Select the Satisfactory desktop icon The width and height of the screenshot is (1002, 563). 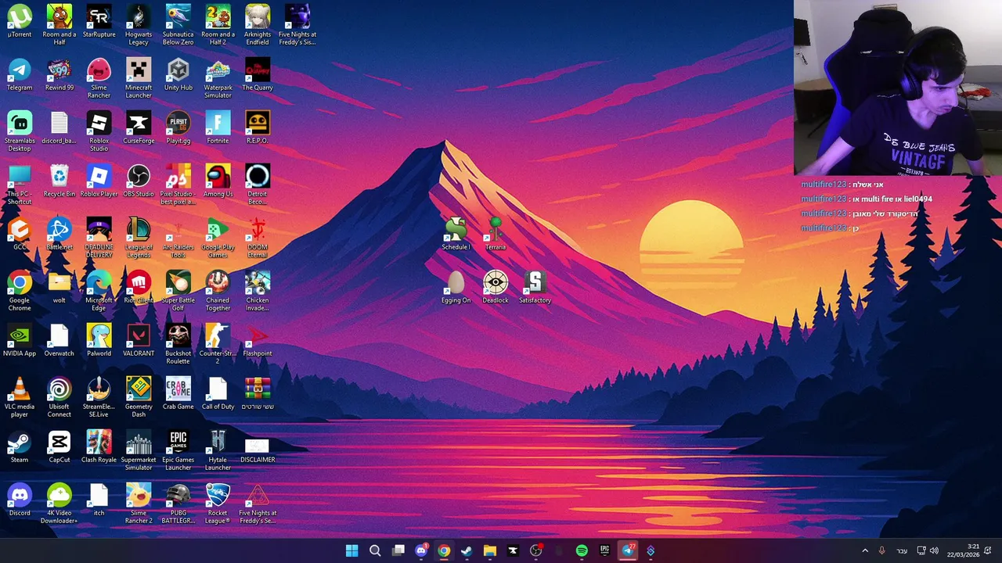pos(535,288)
